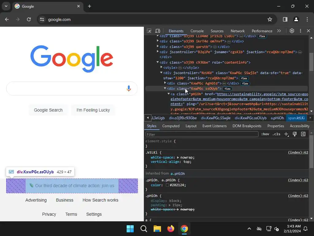Open Windows Start menu
Image resolution: width=314 pixels, height=236 pixels.
(130, 229)
